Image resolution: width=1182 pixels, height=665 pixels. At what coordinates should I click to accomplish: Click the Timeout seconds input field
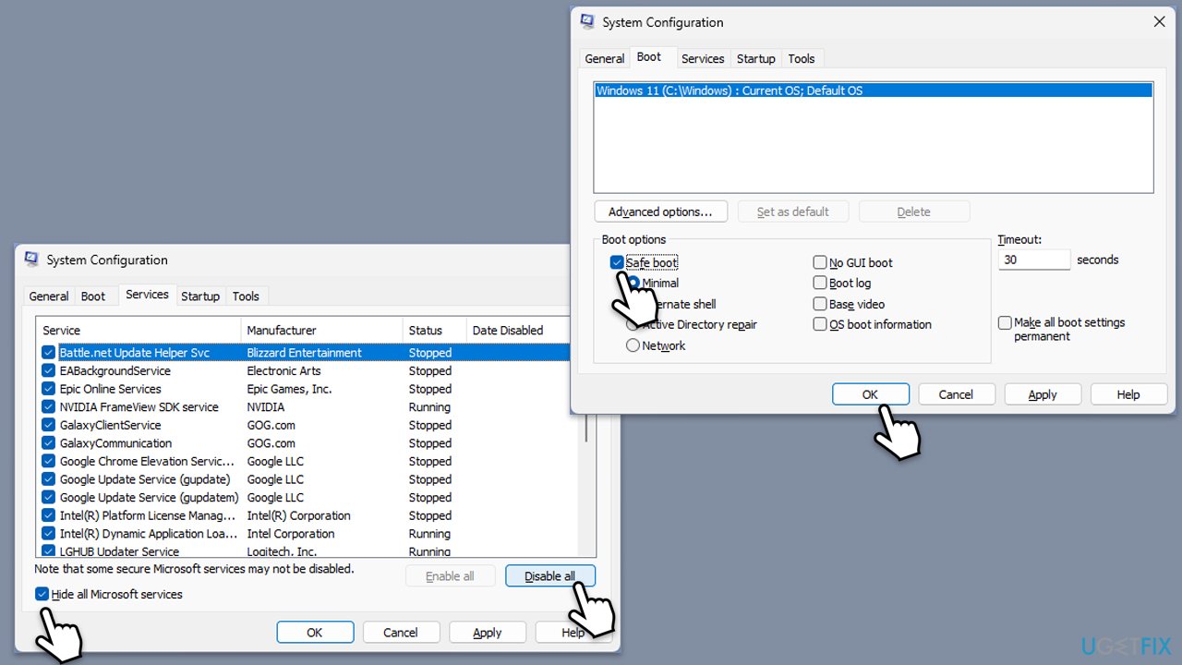(x=1034, y=260)
